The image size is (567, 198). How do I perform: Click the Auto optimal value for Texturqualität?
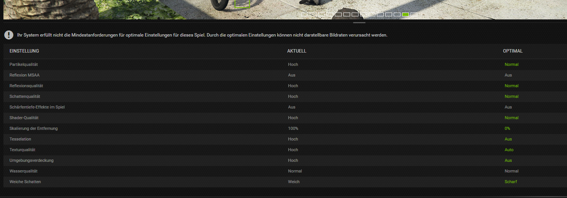pyautogui.click(x=509, y=150)
